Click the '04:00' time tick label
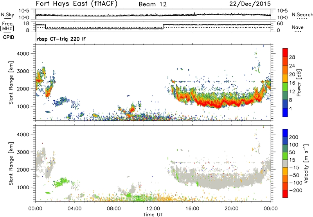The height and width of the screenshot is (217, 313). tap(74, 209)
